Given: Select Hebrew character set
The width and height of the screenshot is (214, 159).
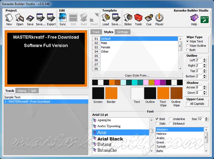Looking at the screenshot, I should click(180, 134).
